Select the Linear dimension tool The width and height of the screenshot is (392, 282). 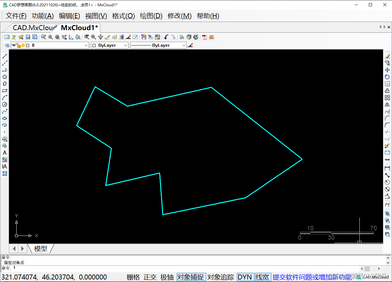[387, 168]
